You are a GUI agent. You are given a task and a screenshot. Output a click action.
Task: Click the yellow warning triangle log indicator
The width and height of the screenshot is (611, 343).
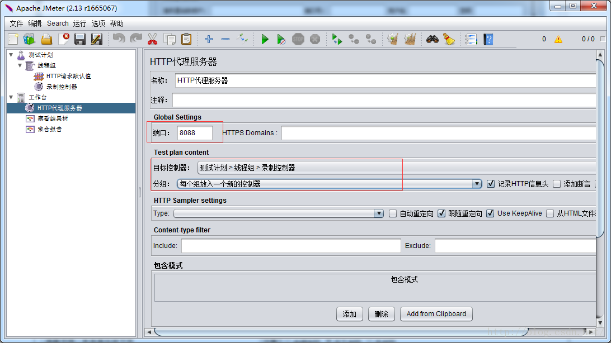click(558, 39)
